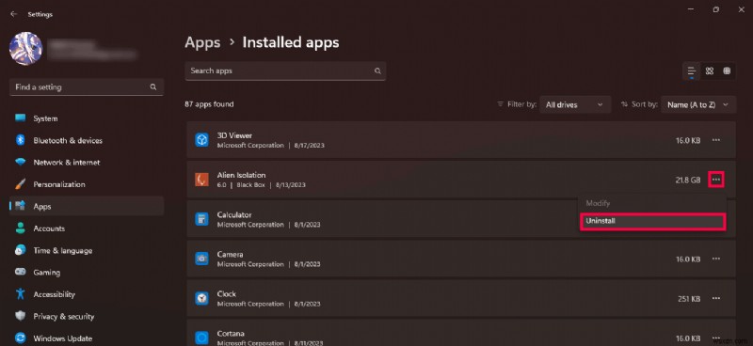This screenshot has width=753, height=346.
Task: Select the Cortana app name
Action: [x=231, y=334]
